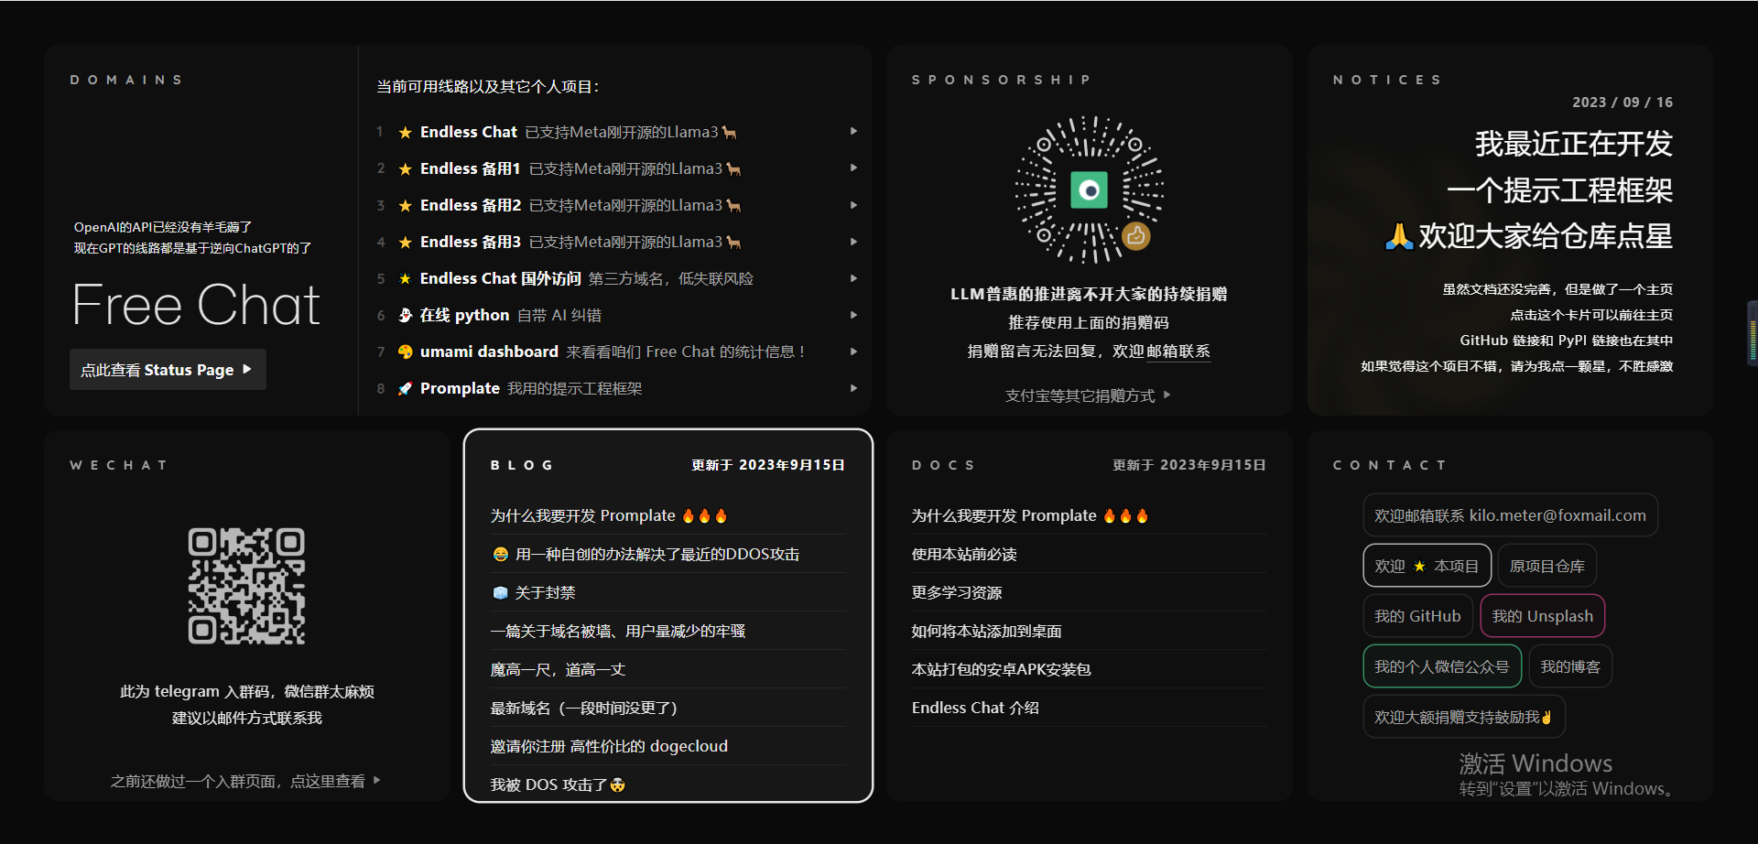Click the icon beside 在线 python
This screenshot has height=844, width=1758.
[x=405, y=315]
